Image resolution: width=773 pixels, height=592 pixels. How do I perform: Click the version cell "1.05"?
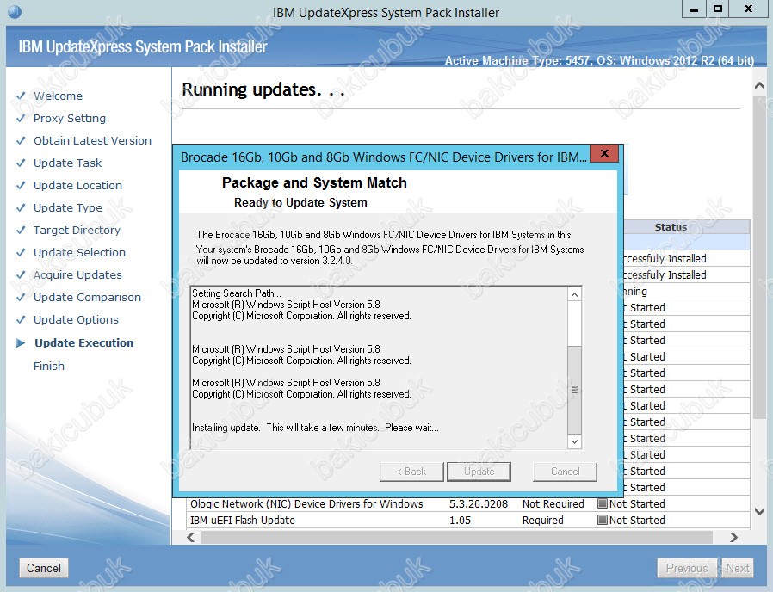click(460, 520)
